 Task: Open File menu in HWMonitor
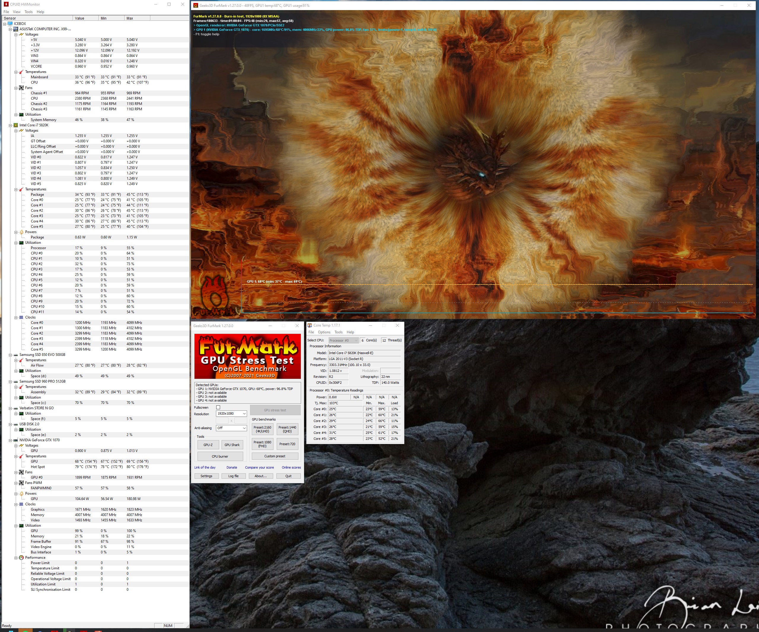6,12
